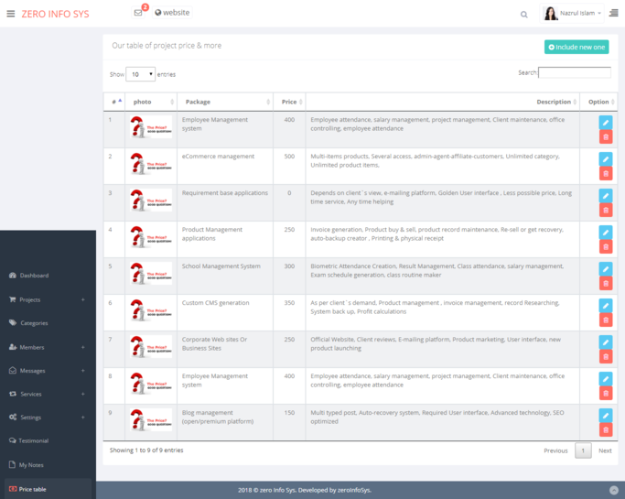Image resolution: width=625 pixels, height=499 pixels.
Task: Delete the Custom CMS generation entry
Action: coord(605,320)
